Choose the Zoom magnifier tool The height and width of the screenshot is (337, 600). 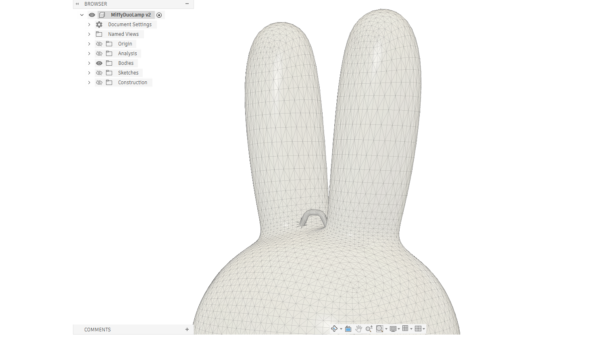[369, 329]
